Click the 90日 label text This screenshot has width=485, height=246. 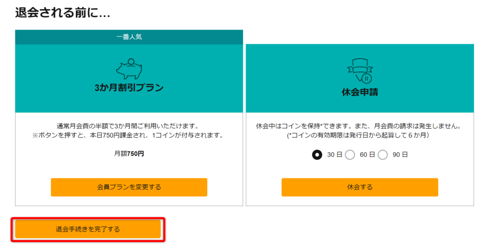400,155
